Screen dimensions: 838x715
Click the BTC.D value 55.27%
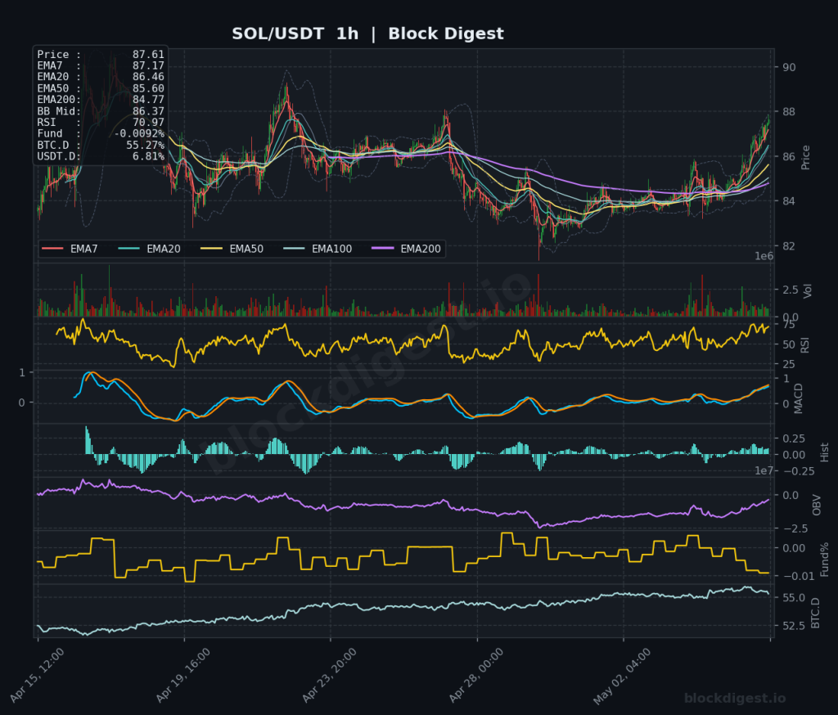[145, 146]
